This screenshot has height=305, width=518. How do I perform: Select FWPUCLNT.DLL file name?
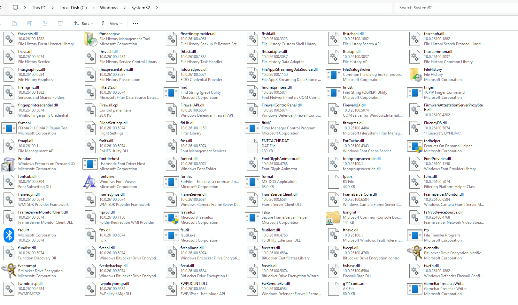194,284
